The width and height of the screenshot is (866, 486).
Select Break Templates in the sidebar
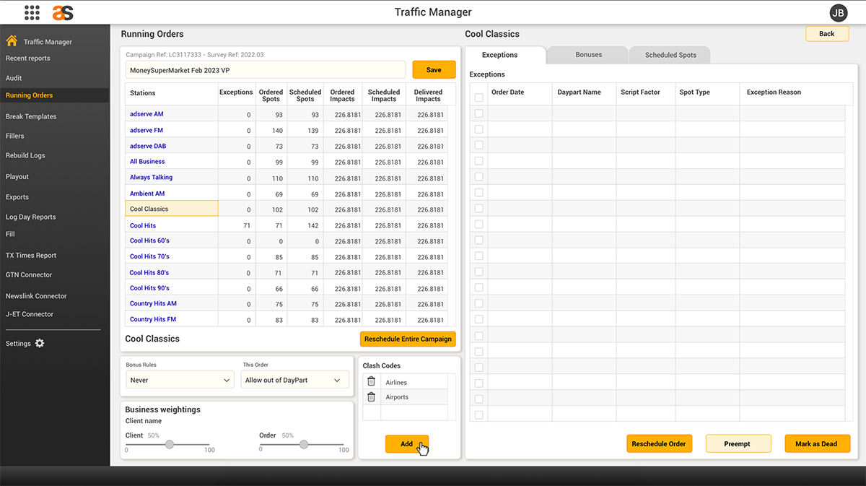coord(31,116)
